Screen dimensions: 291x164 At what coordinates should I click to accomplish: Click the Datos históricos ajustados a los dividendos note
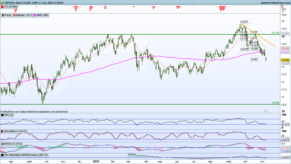[44, 112]
